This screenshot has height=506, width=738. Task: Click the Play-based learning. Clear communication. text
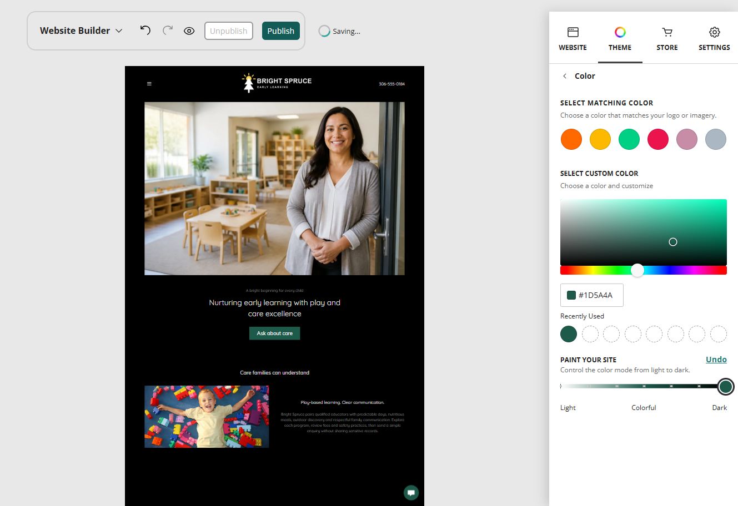343,402
